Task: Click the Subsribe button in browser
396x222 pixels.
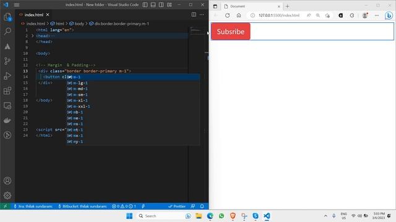Action: (x=231, y=31)
